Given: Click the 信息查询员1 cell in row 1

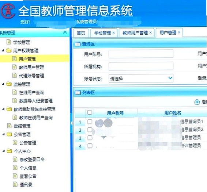Looking at the screenshot, I should 192,122.
